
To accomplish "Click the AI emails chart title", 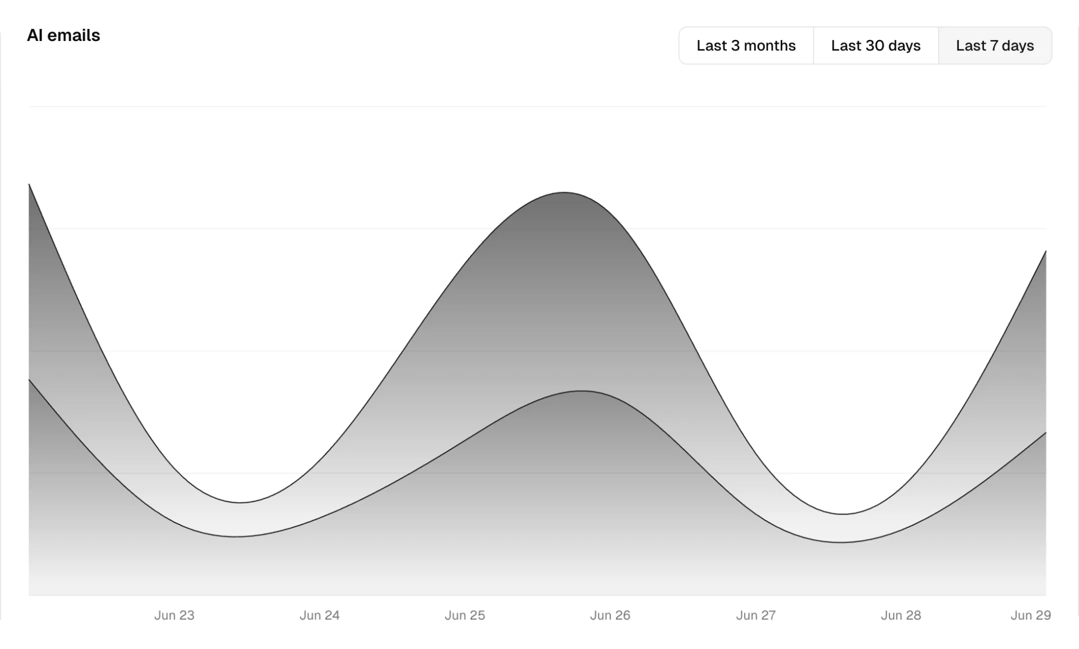I will [64, 35].
